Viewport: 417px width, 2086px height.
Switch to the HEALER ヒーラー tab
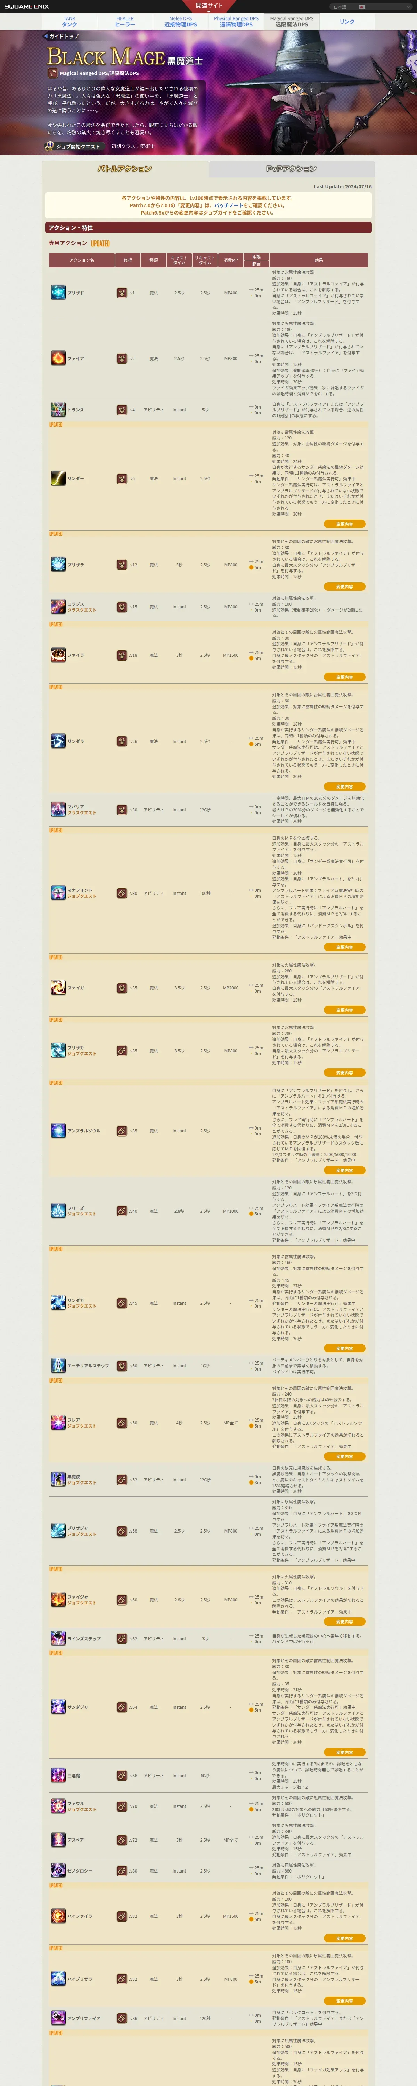coord(125,21)
